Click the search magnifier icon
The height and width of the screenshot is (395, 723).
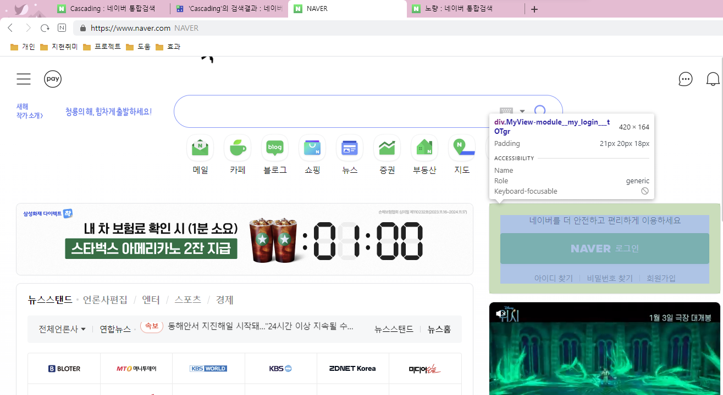click(540, 111)
